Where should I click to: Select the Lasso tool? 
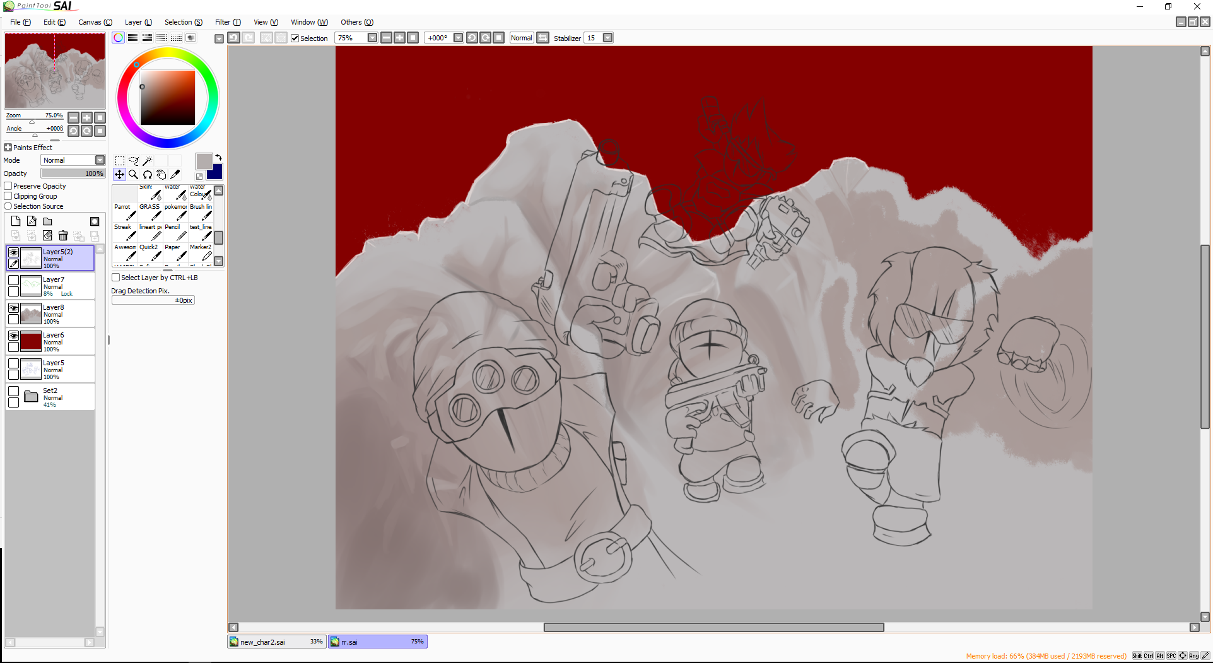pyautogui.click(x=134, y=161)
